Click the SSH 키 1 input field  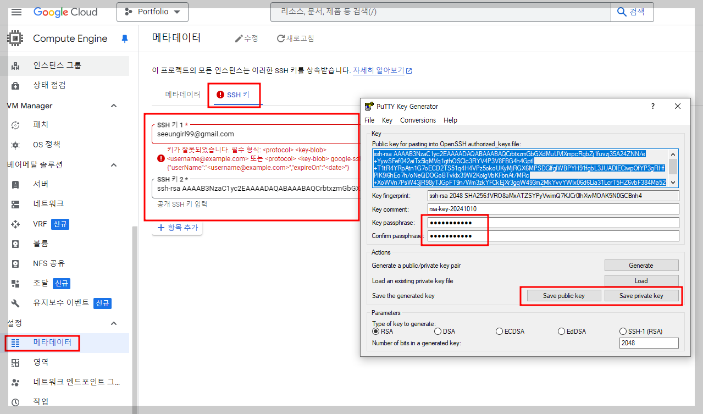(x=256, y=134)
